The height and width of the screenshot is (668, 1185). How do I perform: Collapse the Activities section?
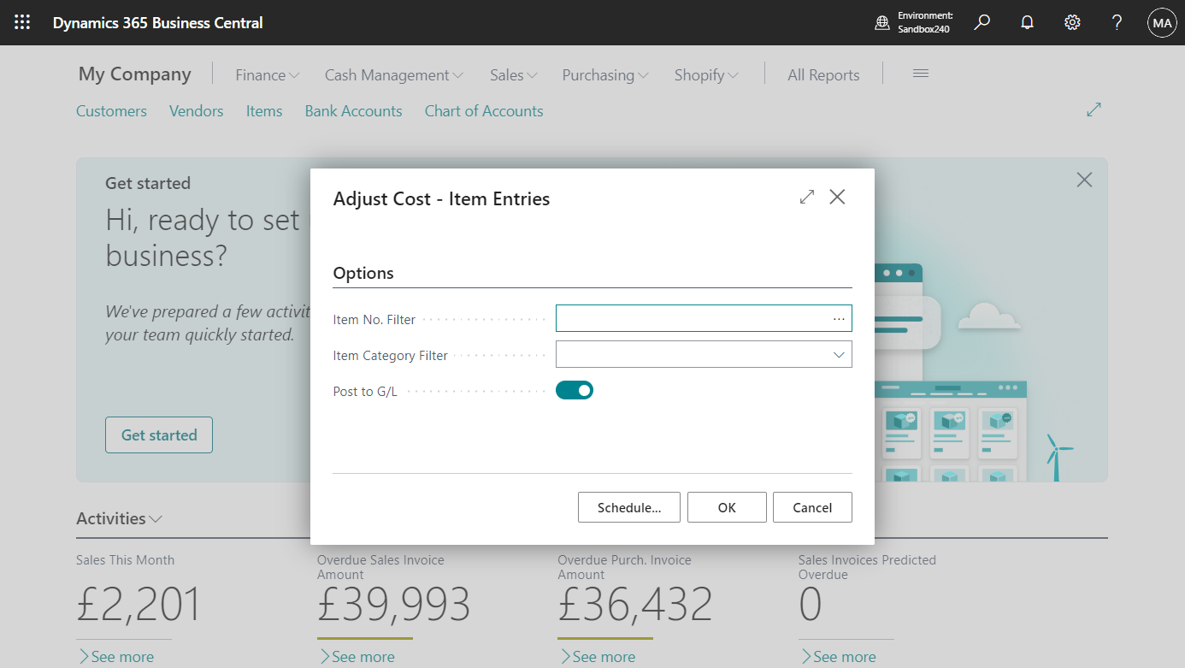pos(155,518)
